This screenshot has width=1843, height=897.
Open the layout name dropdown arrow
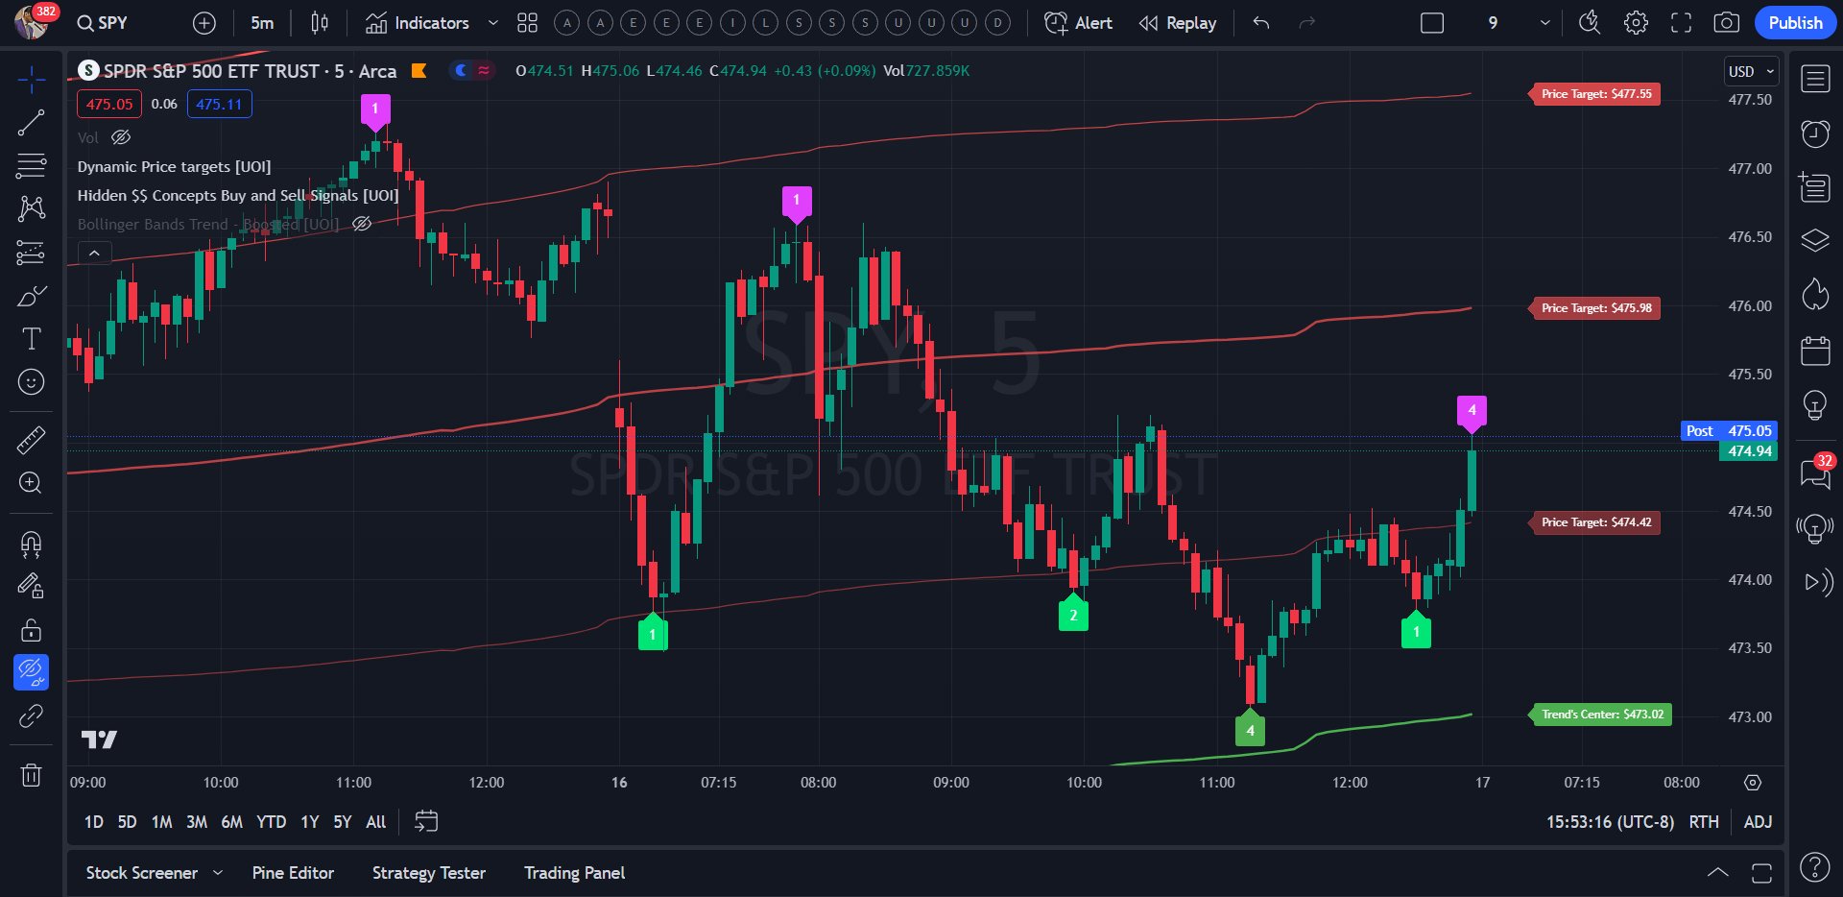pos(1544,23)
